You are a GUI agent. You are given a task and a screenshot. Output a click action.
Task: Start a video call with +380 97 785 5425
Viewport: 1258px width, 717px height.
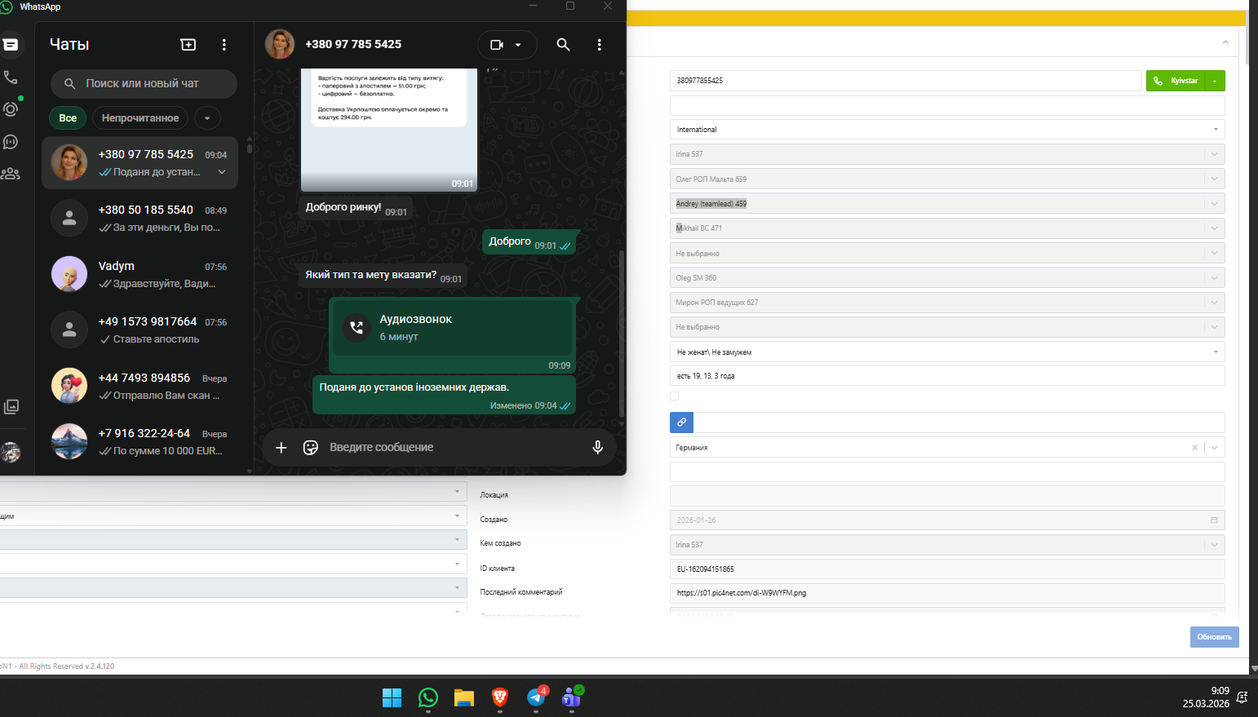[x=497, y=45]
